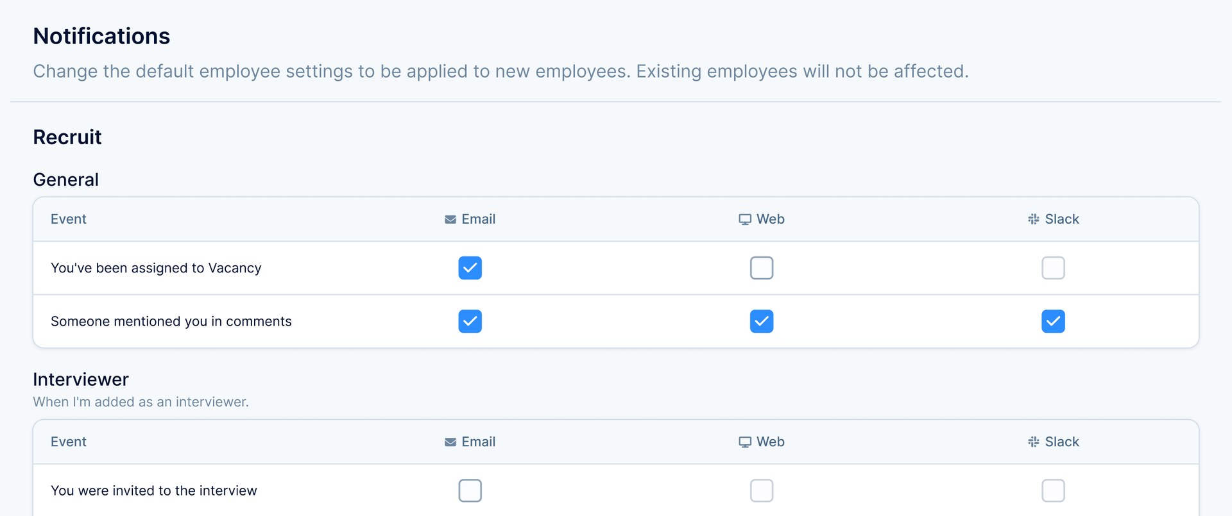Enable Web for assigned to Vacancy

click(762, 268)
